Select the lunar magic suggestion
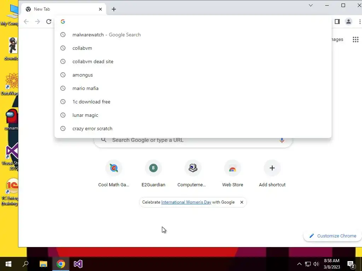The height and width of the screenshot is (271, 362). pos(193,115)
